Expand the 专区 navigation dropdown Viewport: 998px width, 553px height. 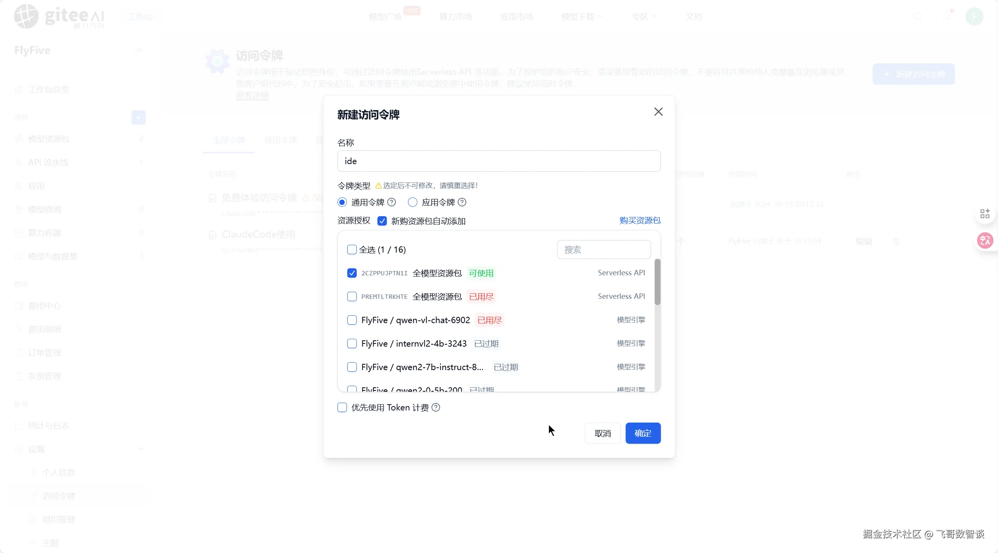tap(644, 16)
